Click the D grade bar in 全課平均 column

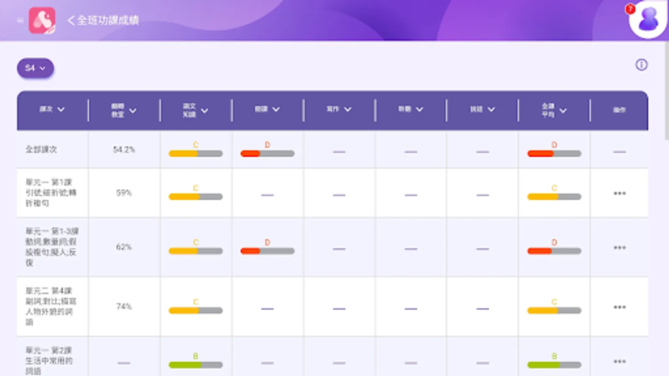tap(554, 153)
